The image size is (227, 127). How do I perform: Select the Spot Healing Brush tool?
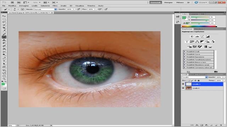click(4, 34)
